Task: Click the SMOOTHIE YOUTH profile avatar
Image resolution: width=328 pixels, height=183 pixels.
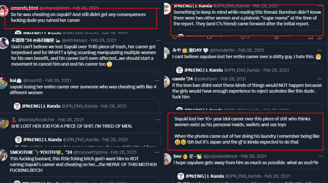Action: pyautogui.click(x=4, y=155)
